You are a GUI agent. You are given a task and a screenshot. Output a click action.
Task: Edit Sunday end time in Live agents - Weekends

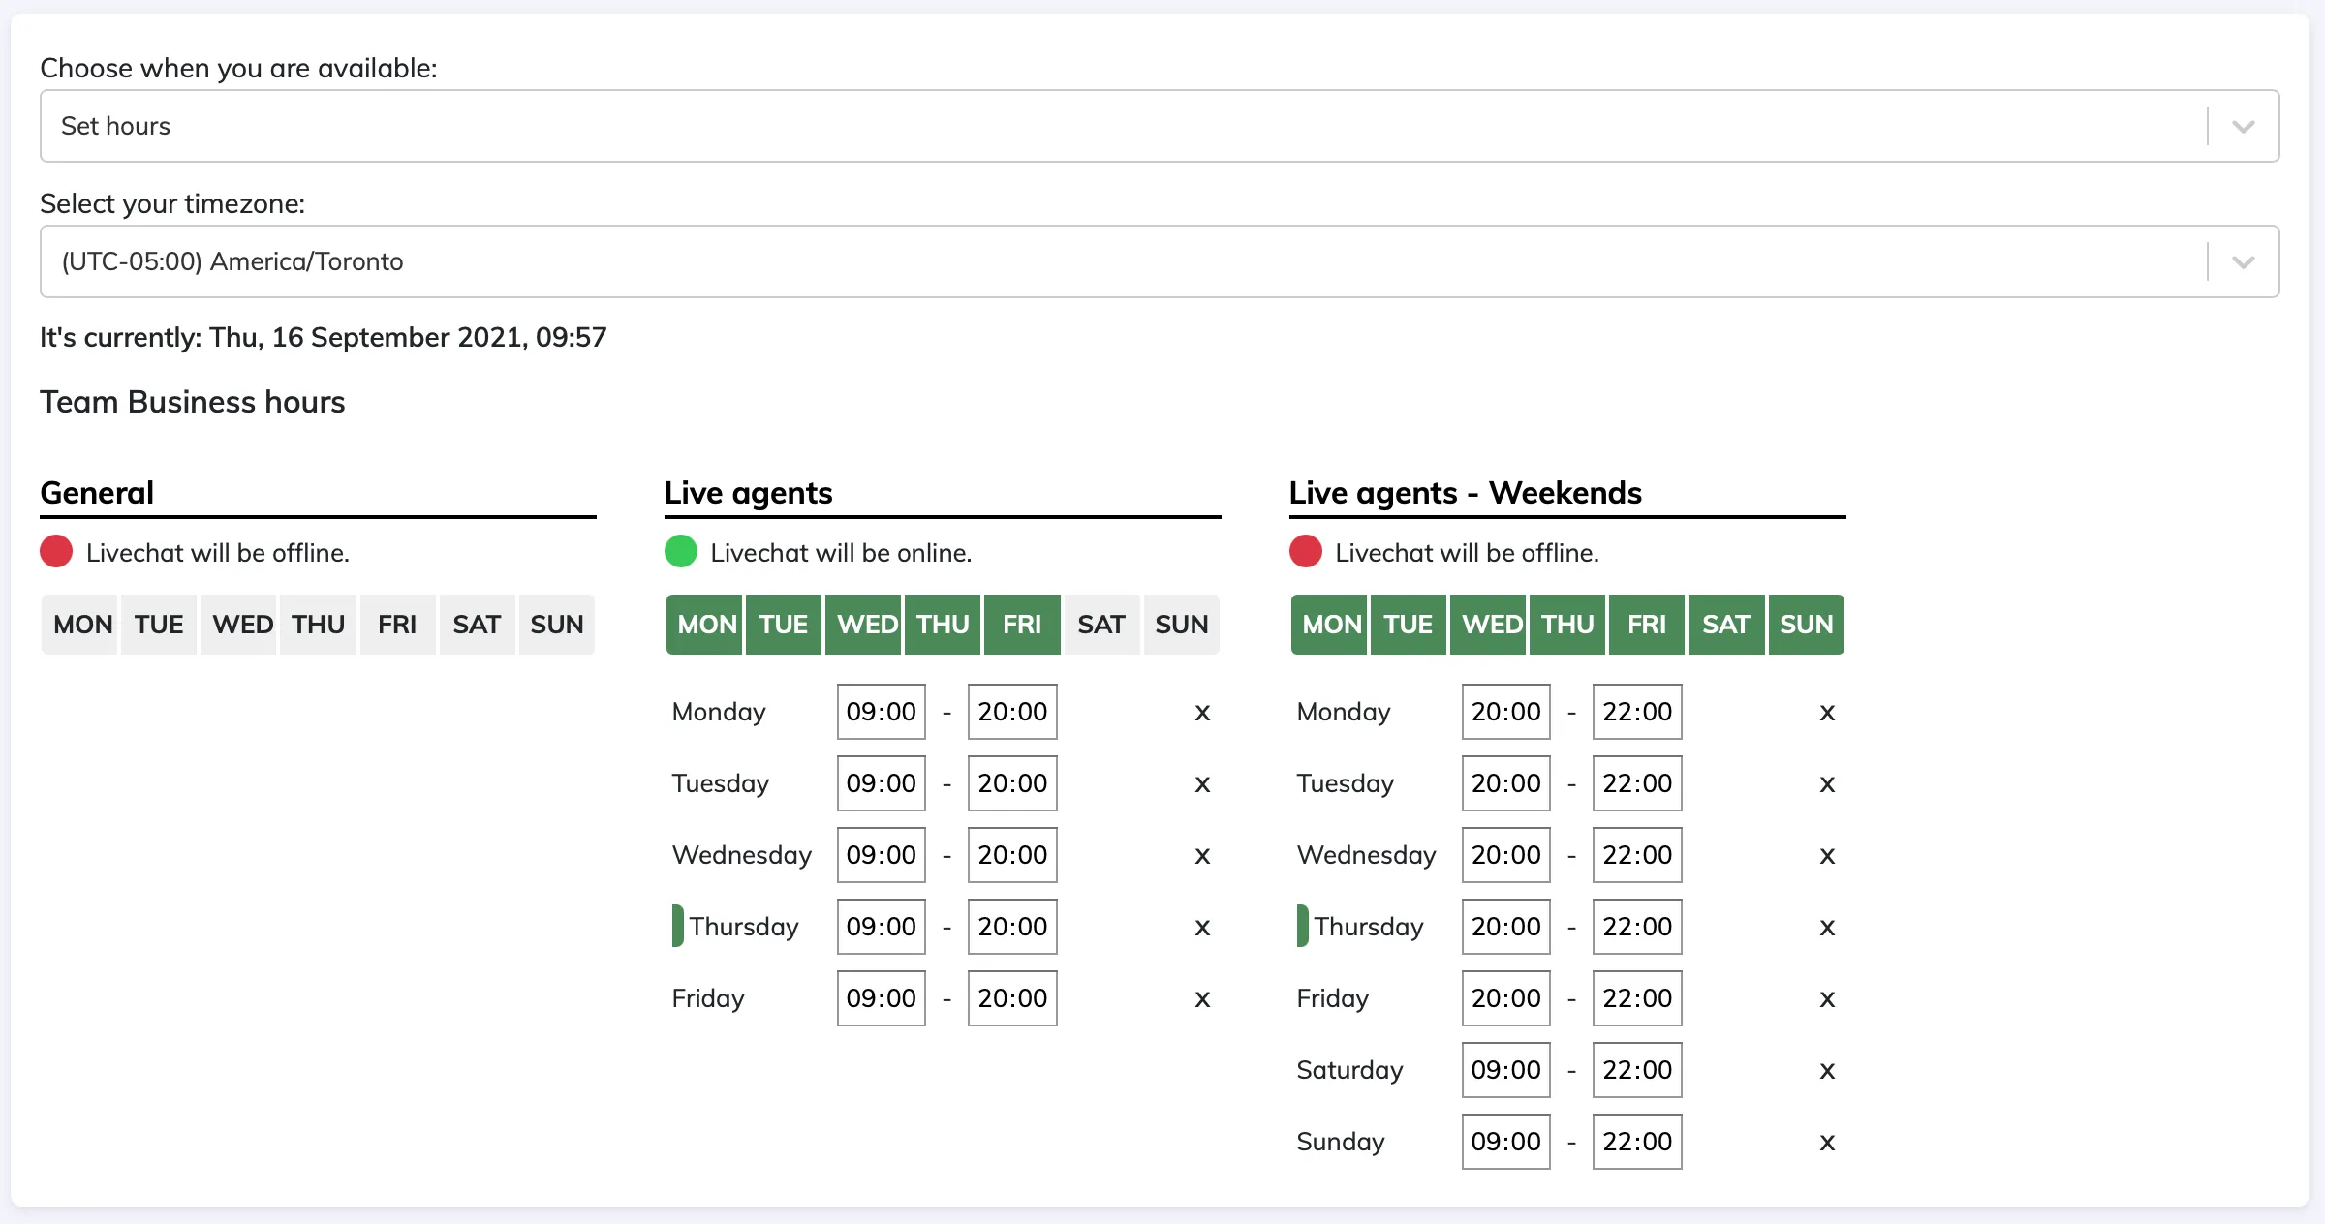pyautogui.click(x=1637, y=1142)
